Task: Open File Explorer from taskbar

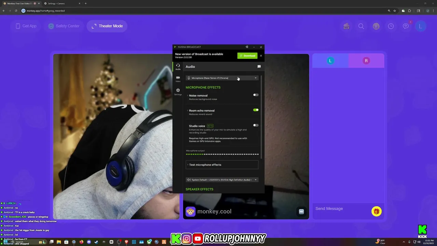Action: coord(59,242)
